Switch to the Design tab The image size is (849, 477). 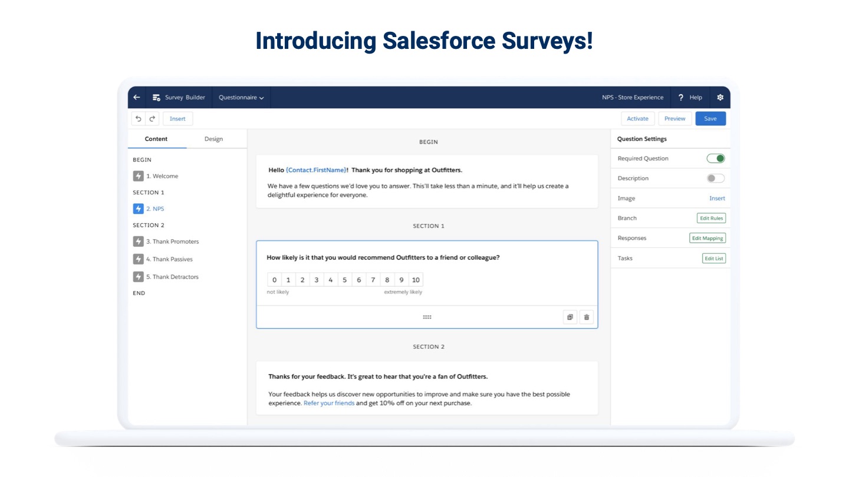(213, 139)
